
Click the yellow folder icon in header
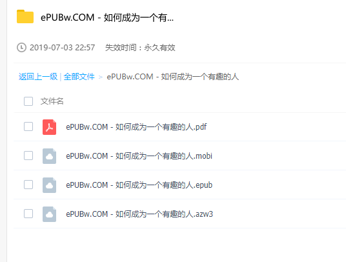[25, 17]
